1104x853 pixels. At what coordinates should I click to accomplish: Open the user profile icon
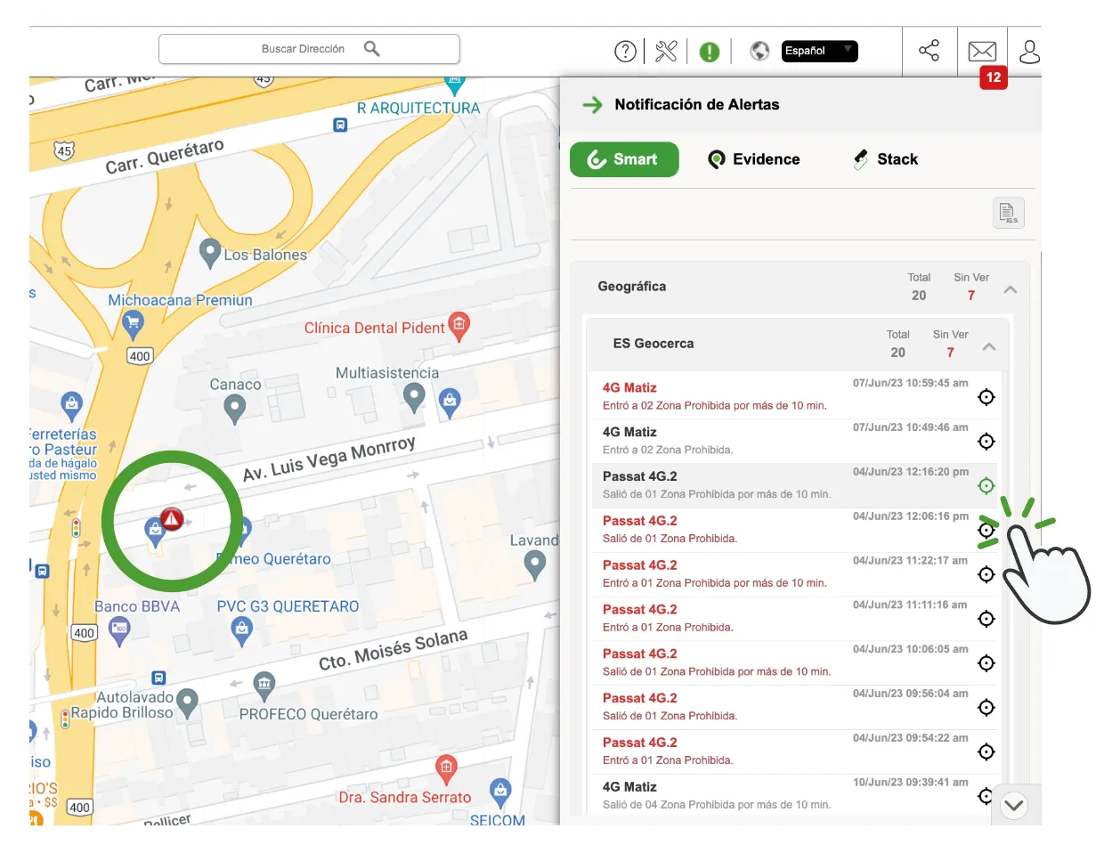tap(1029, 52)
